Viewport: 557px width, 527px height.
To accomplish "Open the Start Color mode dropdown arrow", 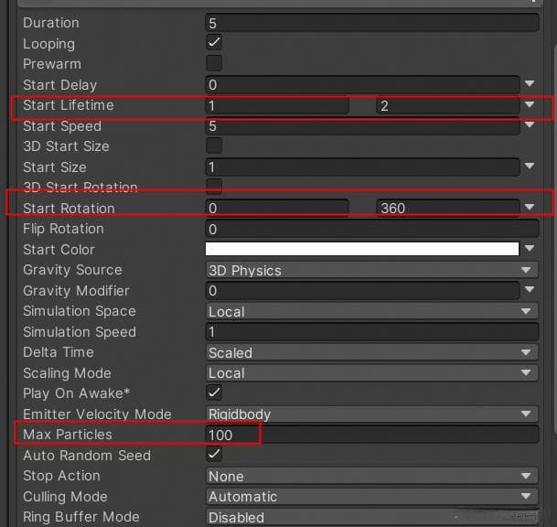I will coord(530,248).
